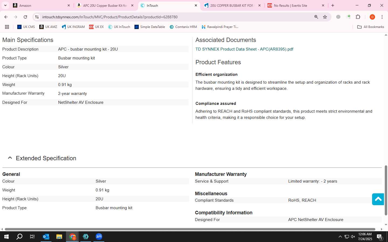This screenshot has width=388, height=242.
Task: Collapse the Extended Specification section
Action: (x=10, y=158)
